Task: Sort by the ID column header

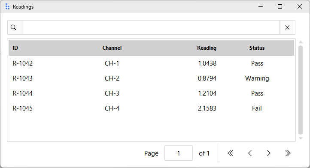Action: (15, 48)
